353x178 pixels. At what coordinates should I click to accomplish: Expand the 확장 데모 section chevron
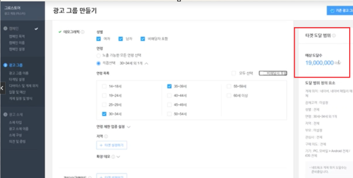point(118,156)
